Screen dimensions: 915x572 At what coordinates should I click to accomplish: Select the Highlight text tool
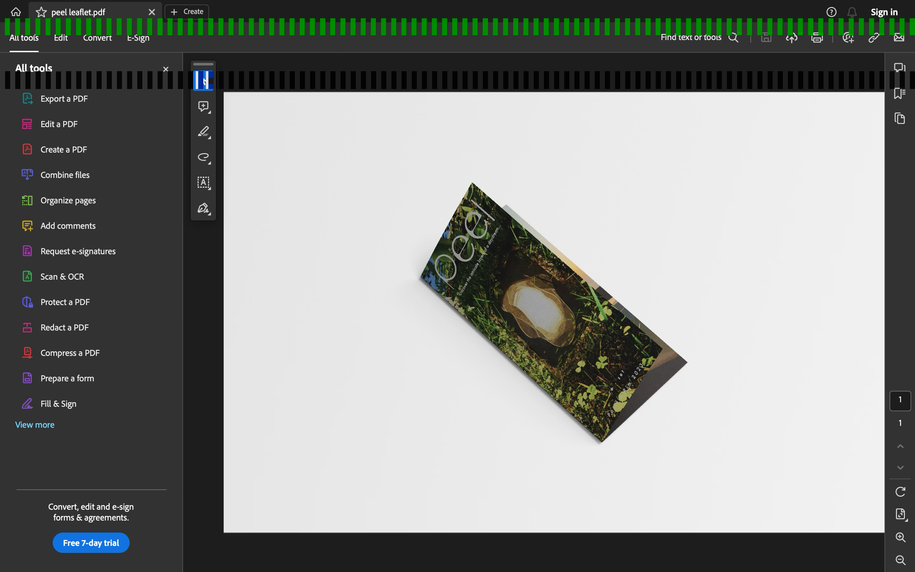(203, 132)
